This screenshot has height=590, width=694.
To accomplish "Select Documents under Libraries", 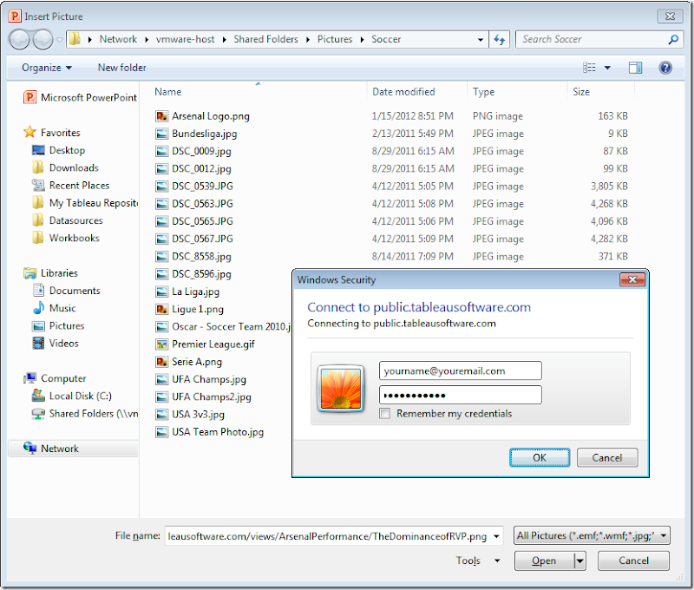I will click(75, 291).
